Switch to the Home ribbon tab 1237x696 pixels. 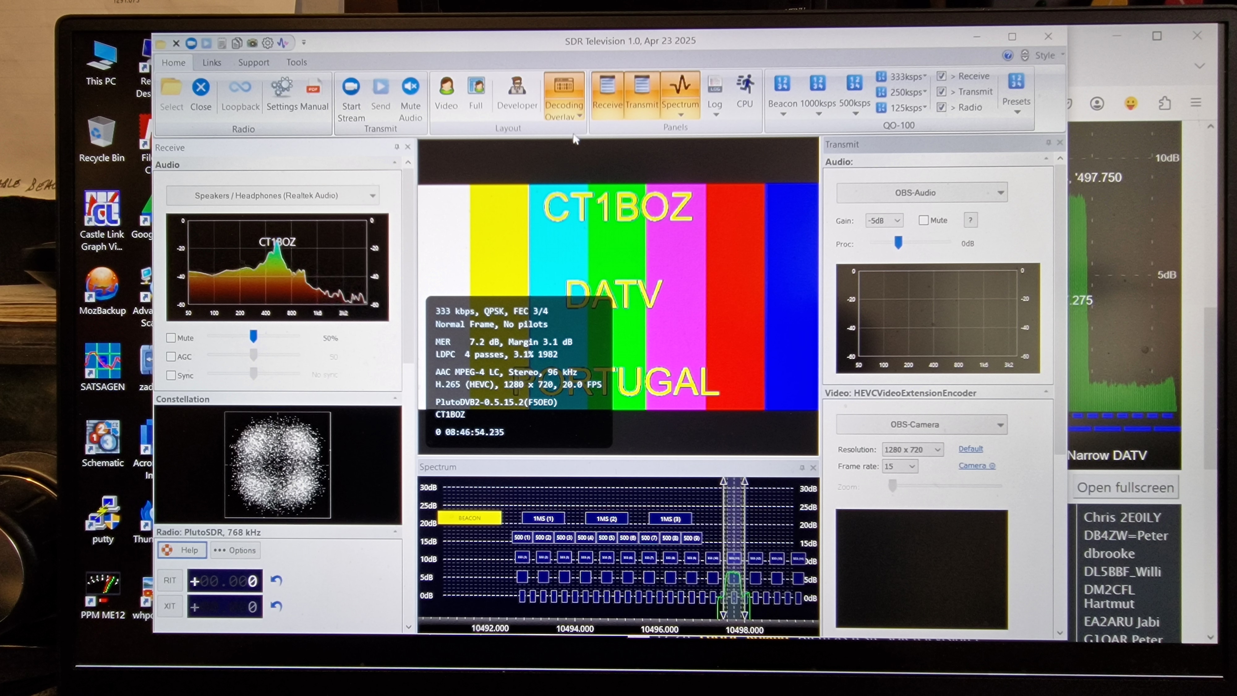coord(173,62)
